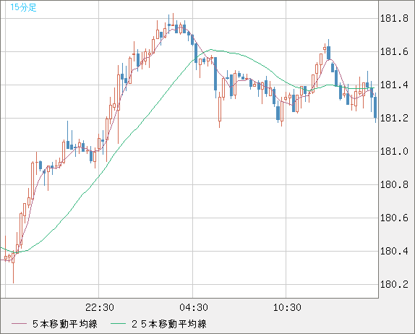The image size is (415, 334).
Task: Click the 25本移動平均線 legend label
Action: tap(169, 324)
